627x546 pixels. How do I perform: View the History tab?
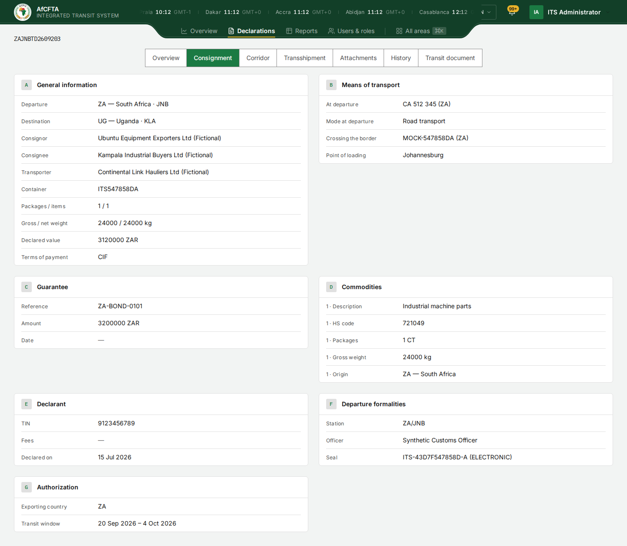[401, 58]
